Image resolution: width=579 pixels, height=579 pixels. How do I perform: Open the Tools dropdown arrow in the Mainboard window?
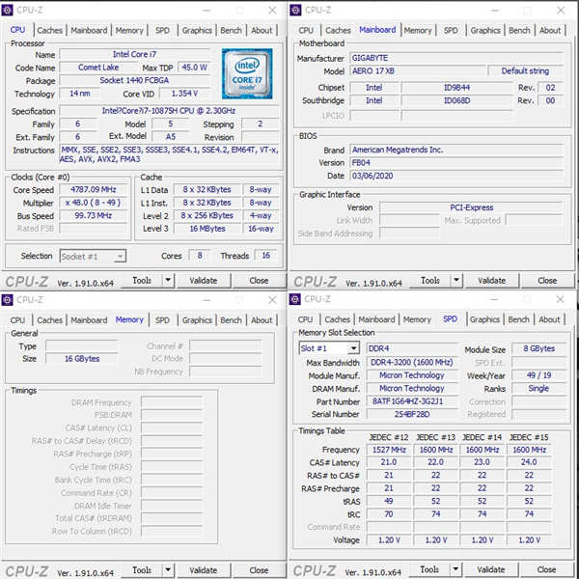[456, 281]
